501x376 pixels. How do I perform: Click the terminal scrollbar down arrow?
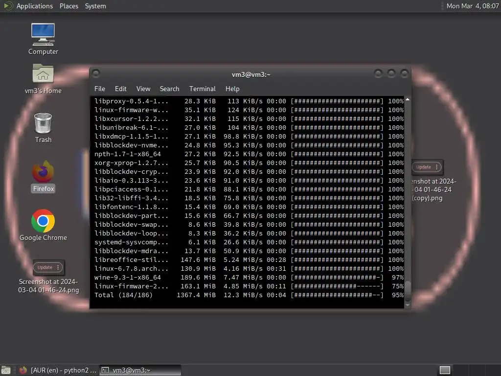408,305
